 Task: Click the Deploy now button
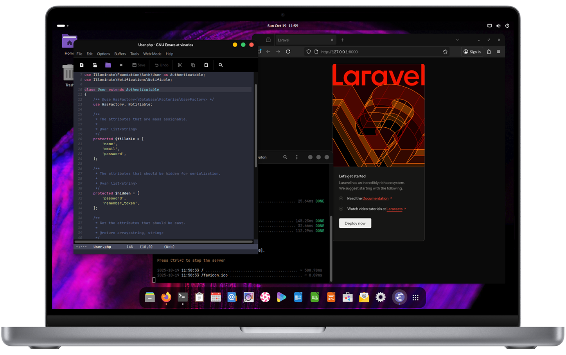(355, 223)
